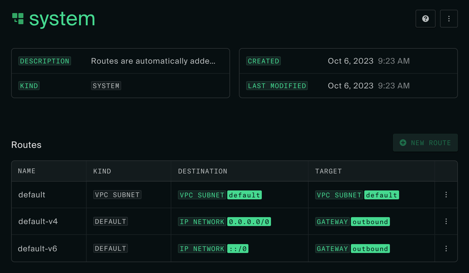This screenshot has width=469, height=273.
Task: Click the plus icon in New Route
Action: point(403,143)
